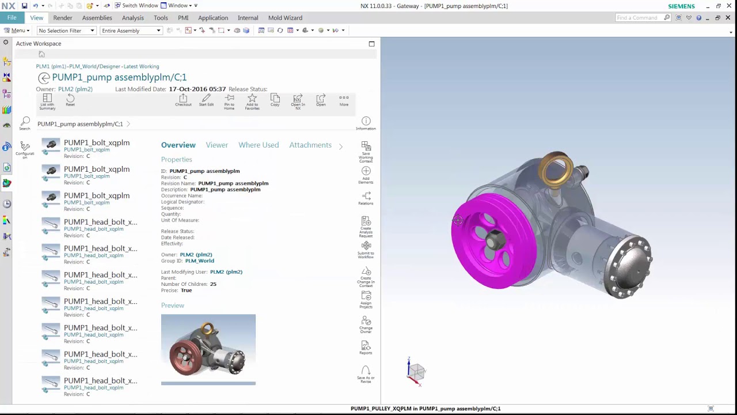Click the Switch Window button
The height and width of the screenshot is (415, 737).
[136, 6]
